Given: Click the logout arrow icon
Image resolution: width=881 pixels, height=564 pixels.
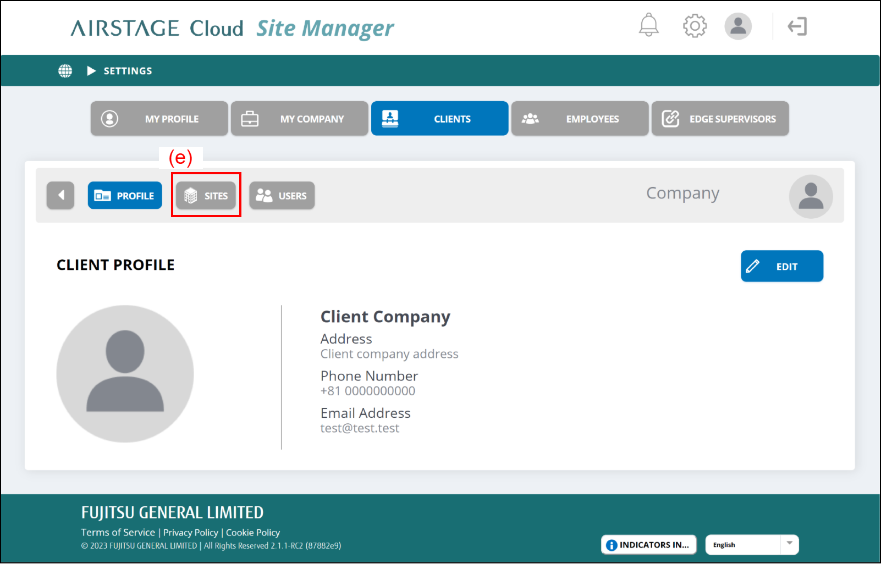Looking at the screenshot, I should click(x=797, y=26).
